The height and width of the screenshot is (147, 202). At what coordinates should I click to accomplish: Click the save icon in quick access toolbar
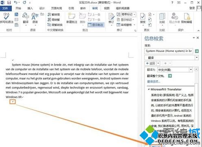point(9,2)
